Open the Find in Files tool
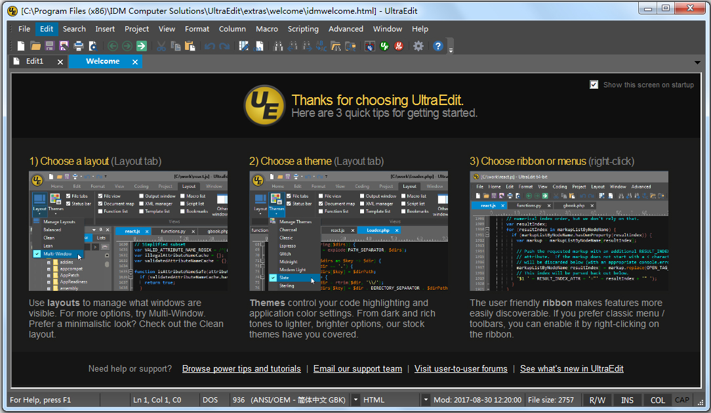 point(336,46)
